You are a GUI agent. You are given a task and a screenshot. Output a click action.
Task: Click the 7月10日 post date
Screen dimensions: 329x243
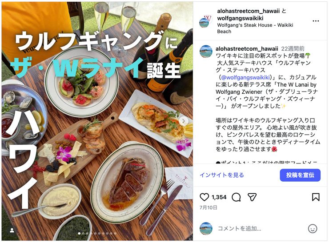[208, 207]
